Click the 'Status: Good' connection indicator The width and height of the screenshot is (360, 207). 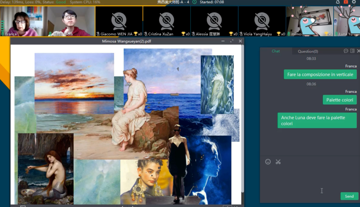click(x=54, y=2)
